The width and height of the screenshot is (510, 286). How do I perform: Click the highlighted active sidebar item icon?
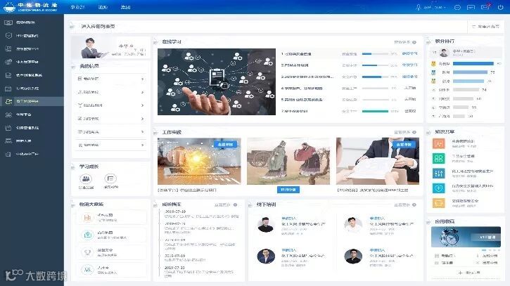click(x=8, y=101)
